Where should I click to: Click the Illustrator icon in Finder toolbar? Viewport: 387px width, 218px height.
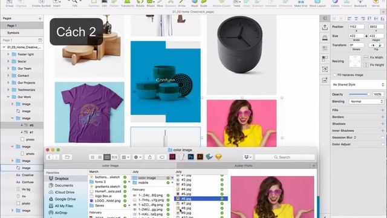pos(200,157)
